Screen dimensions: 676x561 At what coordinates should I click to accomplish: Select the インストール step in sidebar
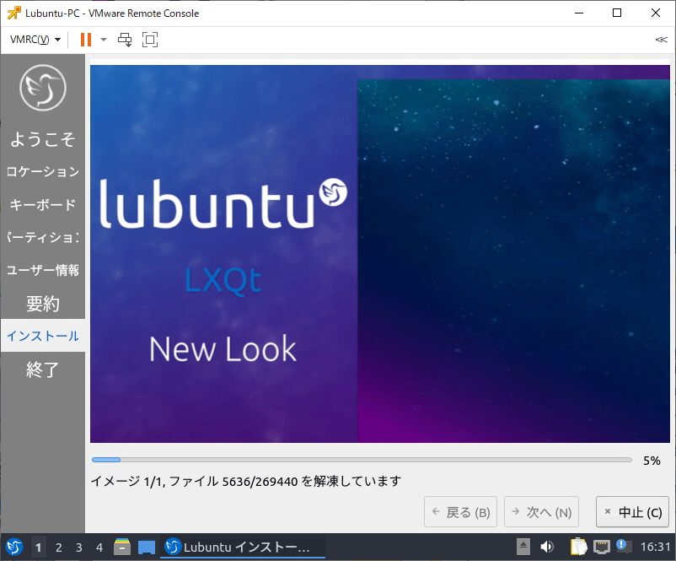point(43,336)
